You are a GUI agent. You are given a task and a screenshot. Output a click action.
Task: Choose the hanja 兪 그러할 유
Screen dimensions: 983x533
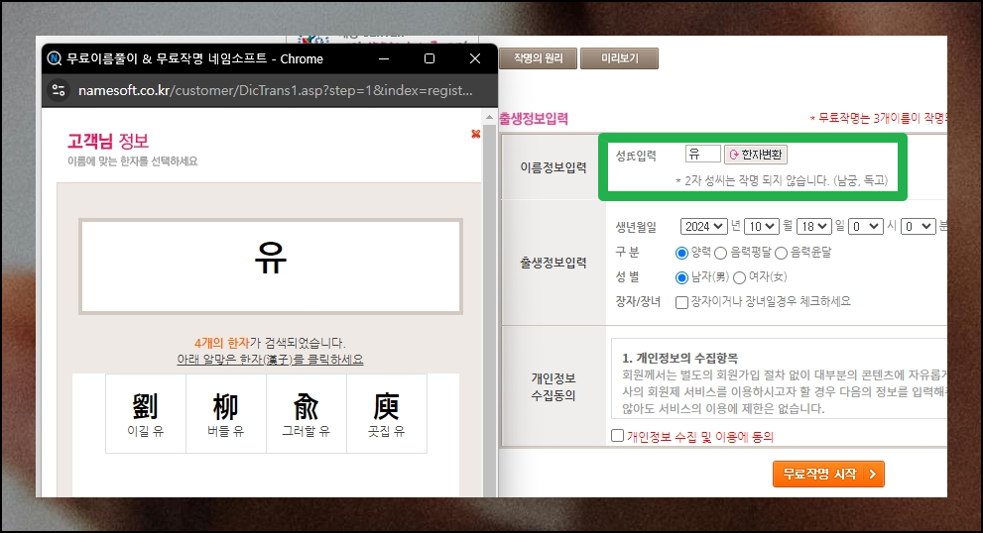306,413
